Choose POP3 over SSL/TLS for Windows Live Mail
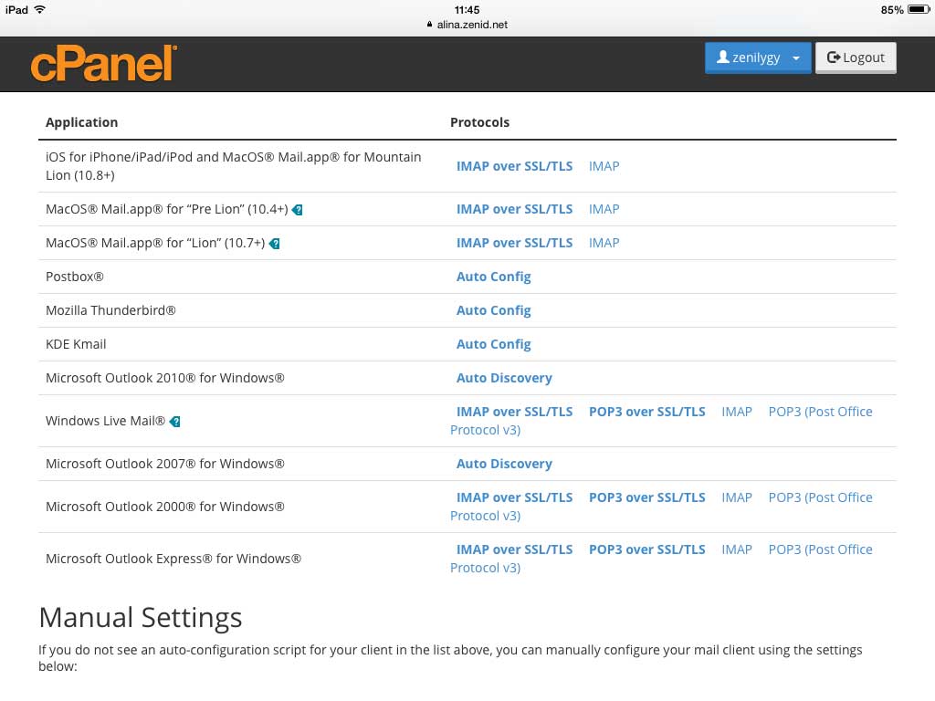Image resolution: width=935 pixels, height=701 pixels. pyautogui.click(x=647, y=412)
